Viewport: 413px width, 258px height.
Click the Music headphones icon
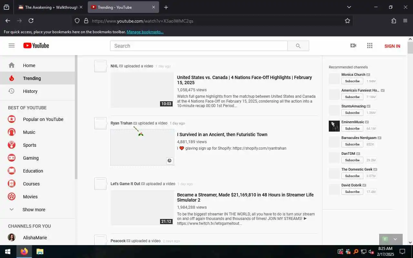12,132
